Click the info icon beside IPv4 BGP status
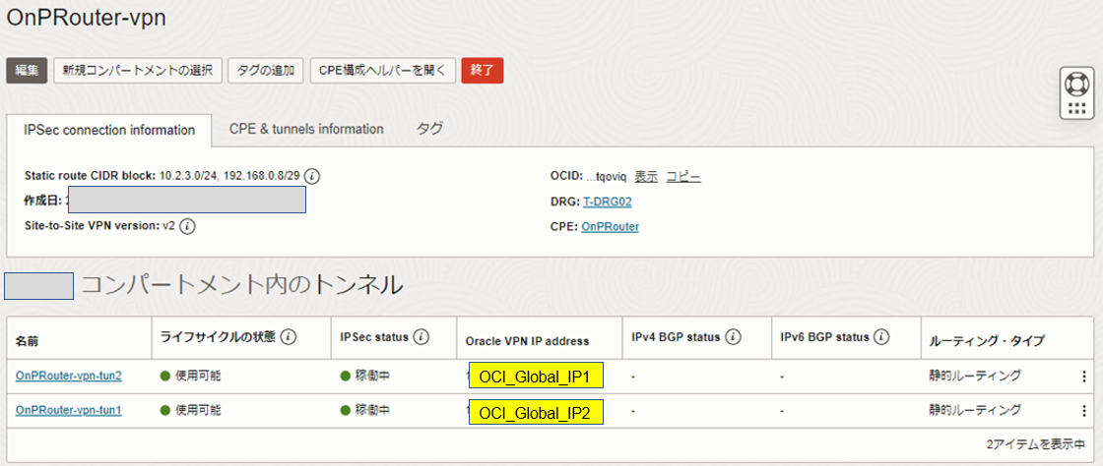Screen dimensions: 1103x466 (733, 337)
